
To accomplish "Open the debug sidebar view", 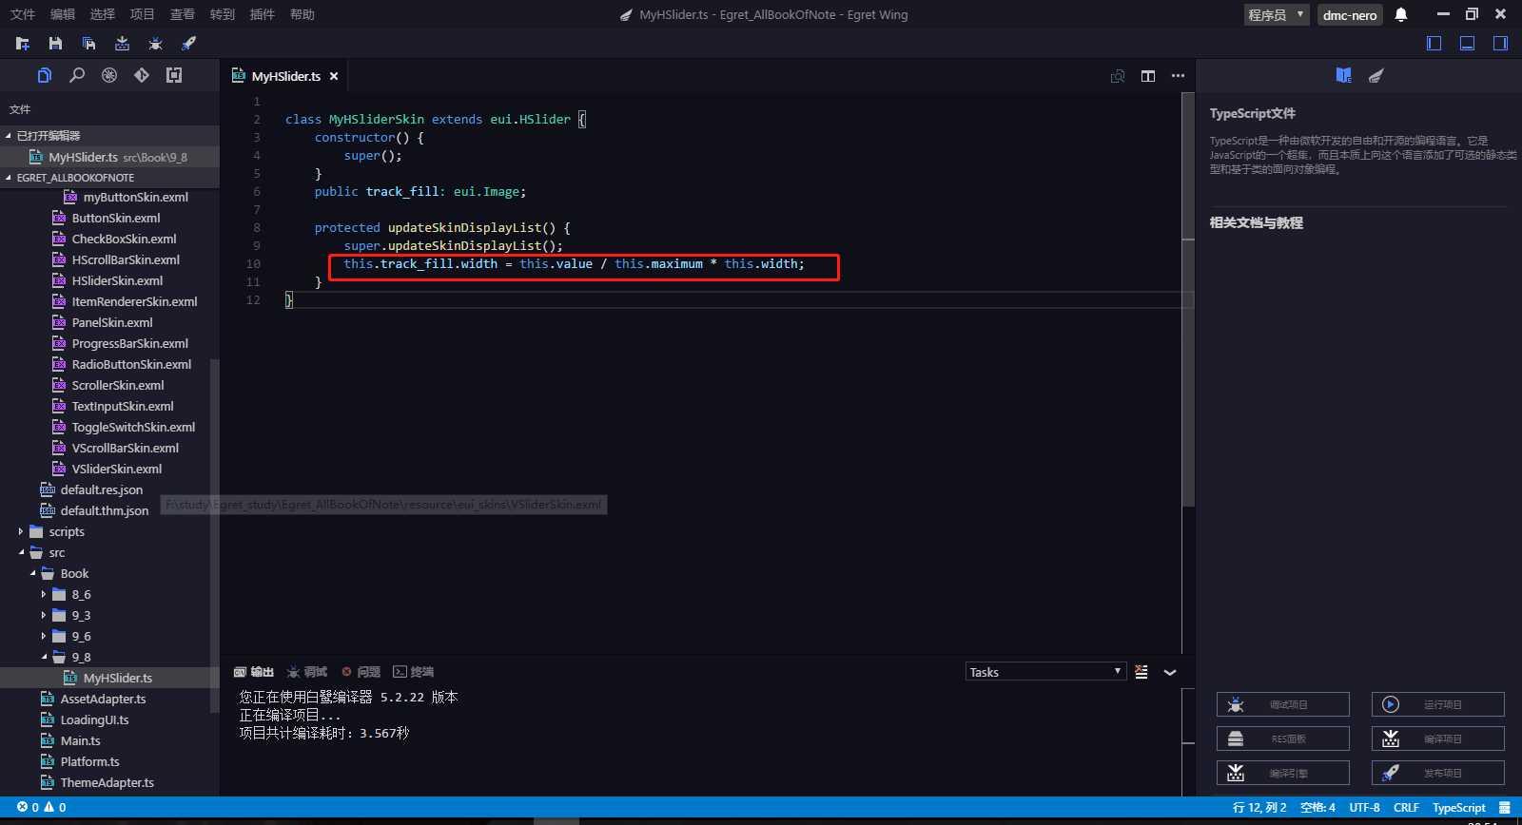I will pyautogui.click(x=109, y=75).
